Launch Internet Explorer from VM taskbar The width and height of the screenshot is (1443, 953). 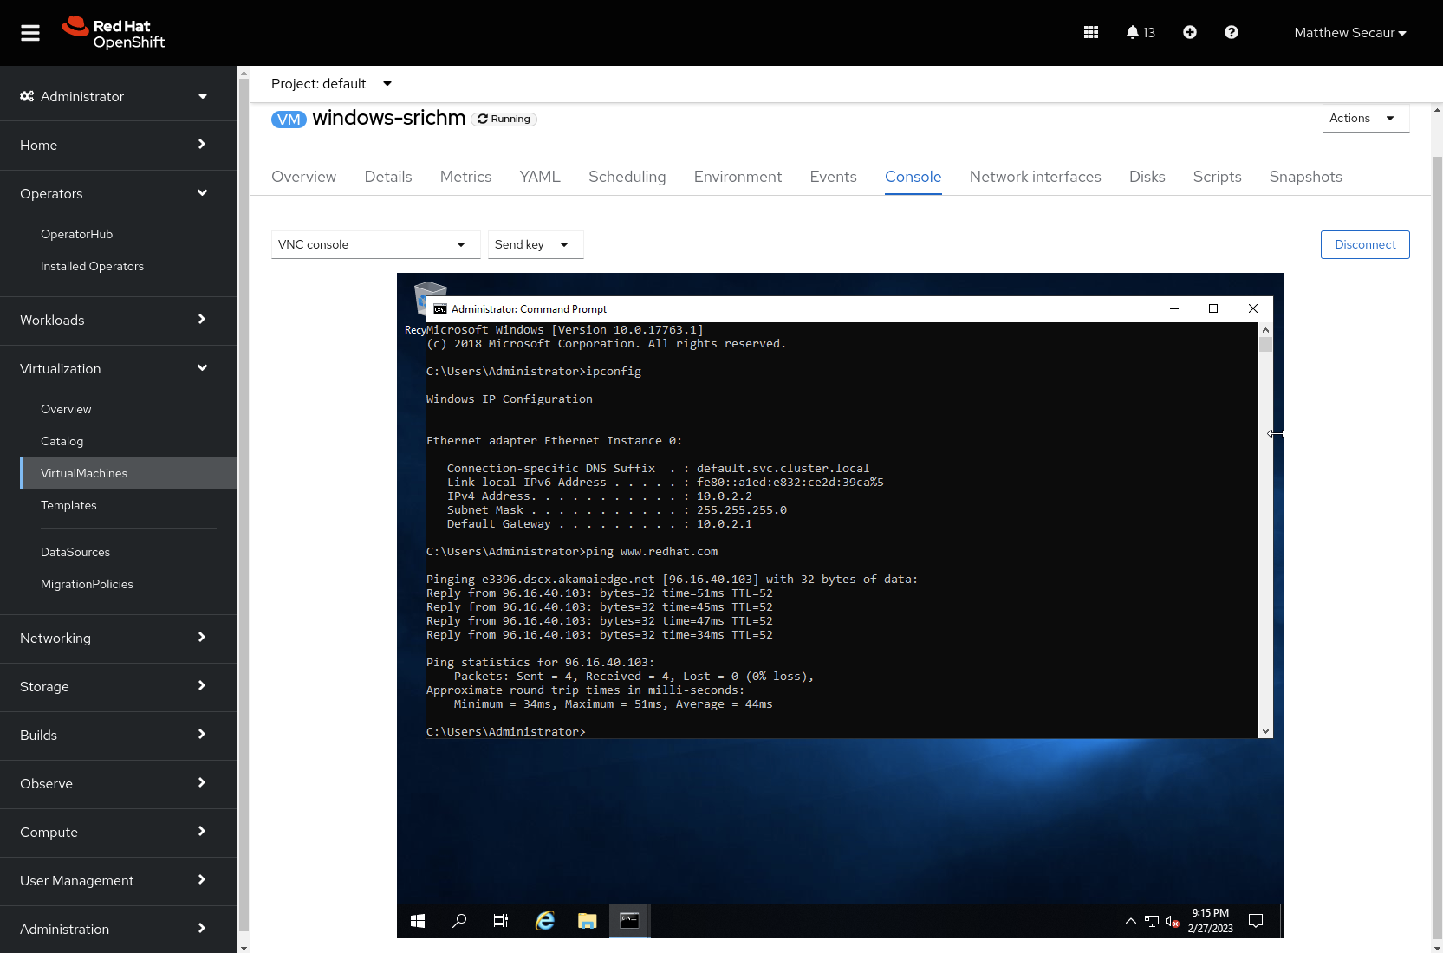pyautogui.click(x=544, y=921)
